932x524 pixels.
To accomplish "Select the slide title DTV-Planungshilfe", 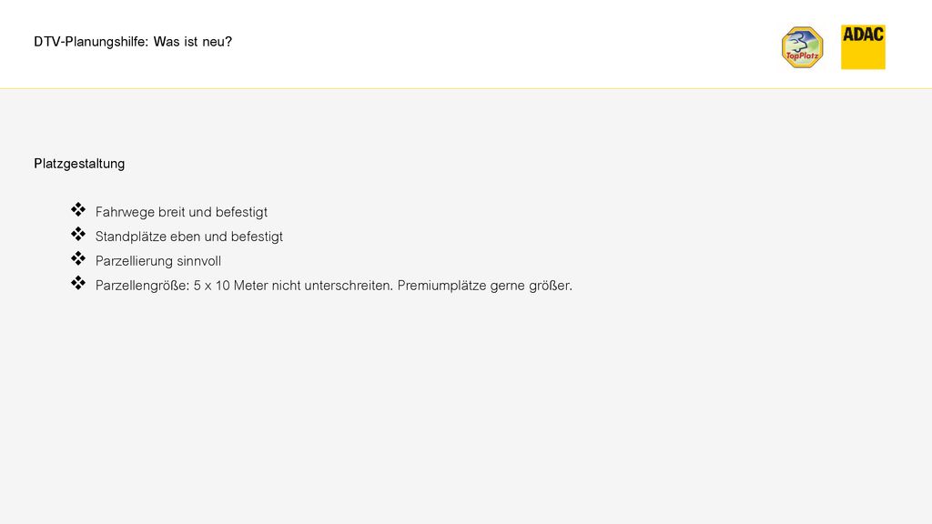I will (x=133, y=42).
